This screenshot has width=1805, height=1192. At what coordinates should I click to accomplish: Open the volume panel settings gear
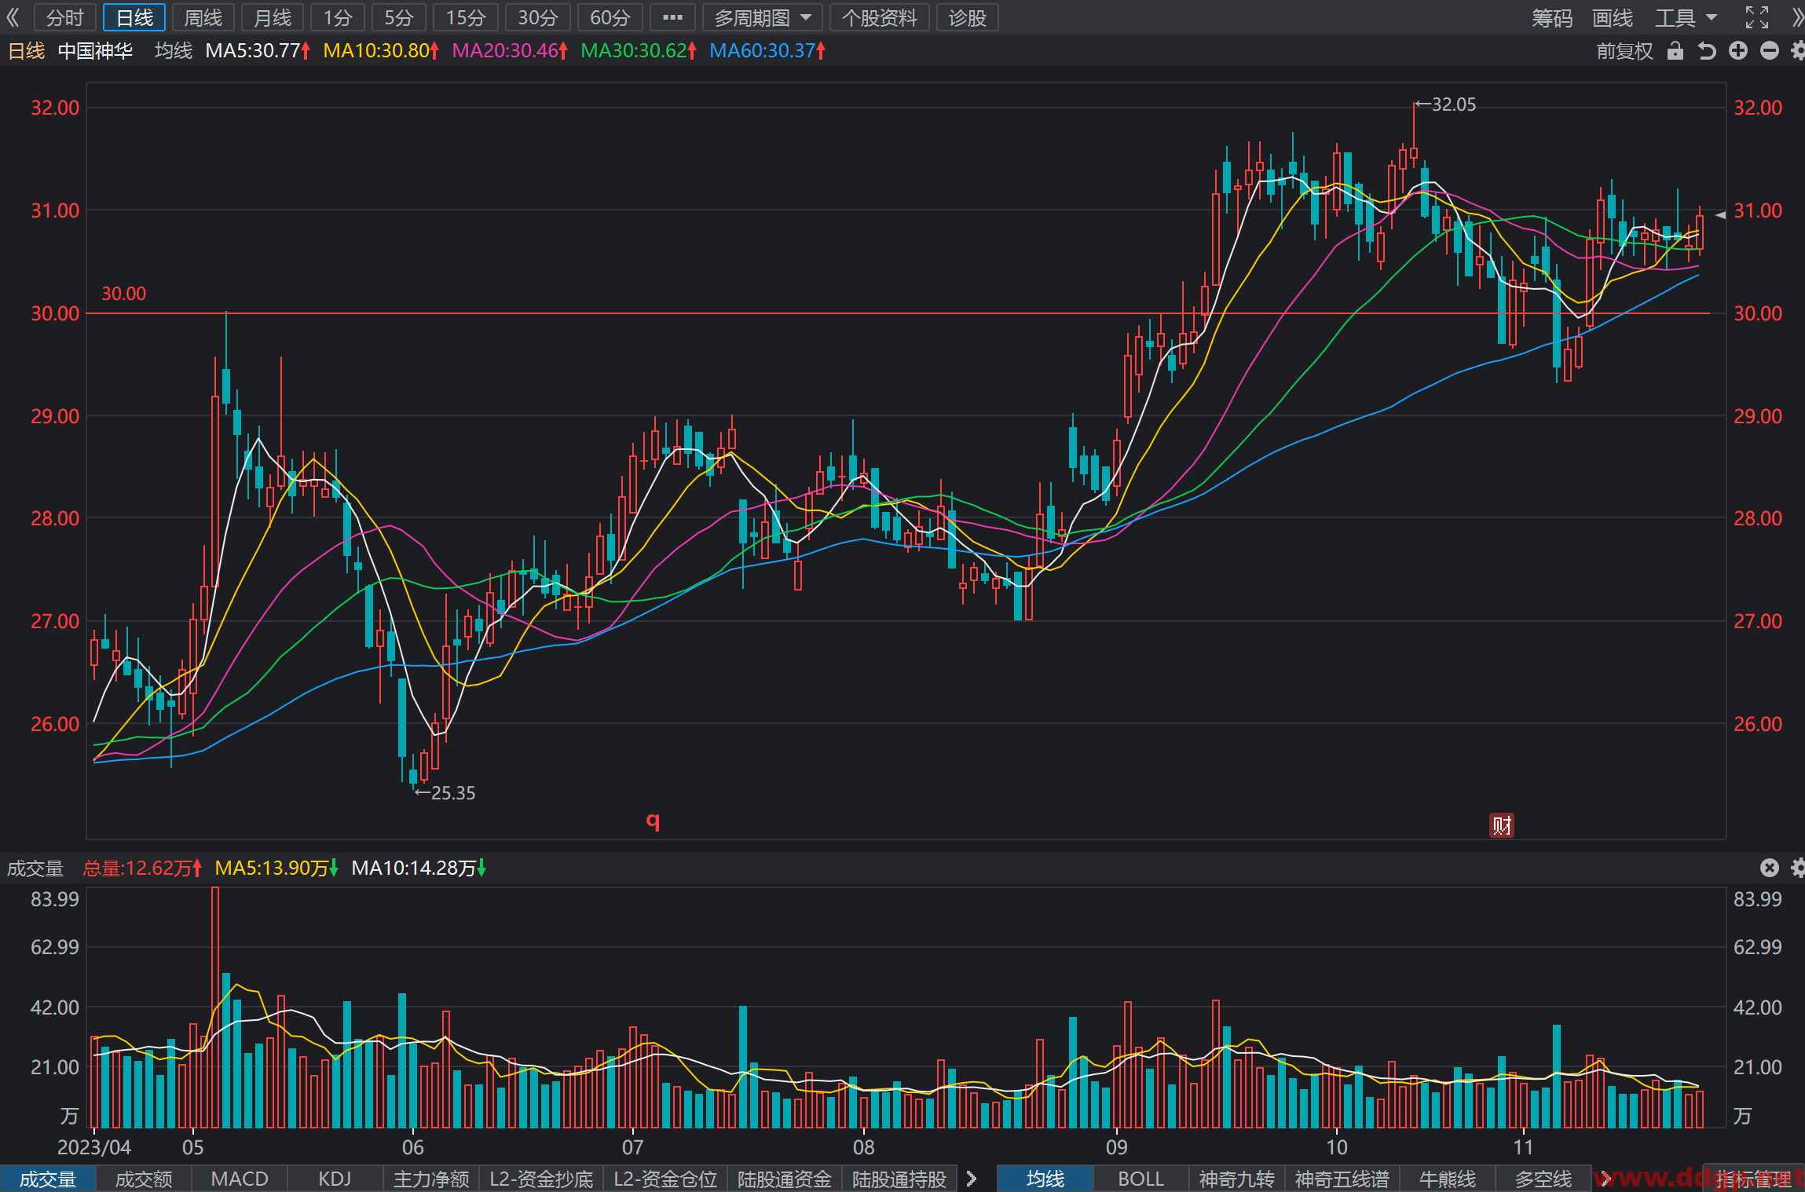click(x=1798, y=868)
